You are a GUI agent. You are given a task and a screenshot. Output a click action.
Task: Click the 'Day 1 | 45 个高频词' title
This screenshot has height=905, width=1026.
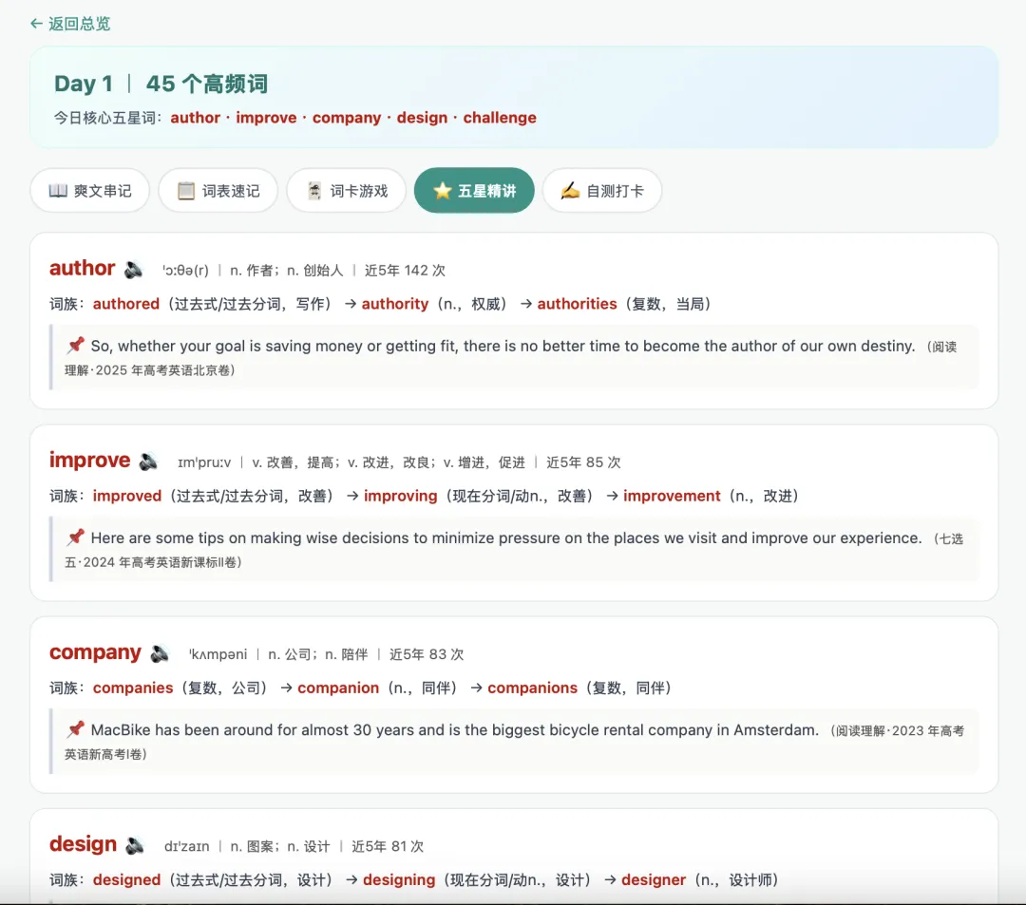[x=161, y=84]
